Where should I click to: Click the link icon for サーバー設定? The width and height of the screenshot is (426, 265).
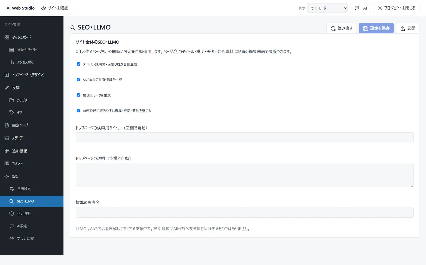point(12,238)
